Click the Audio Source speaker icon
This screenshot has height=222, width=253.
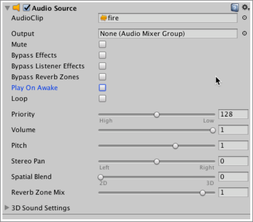coord(16,8)
